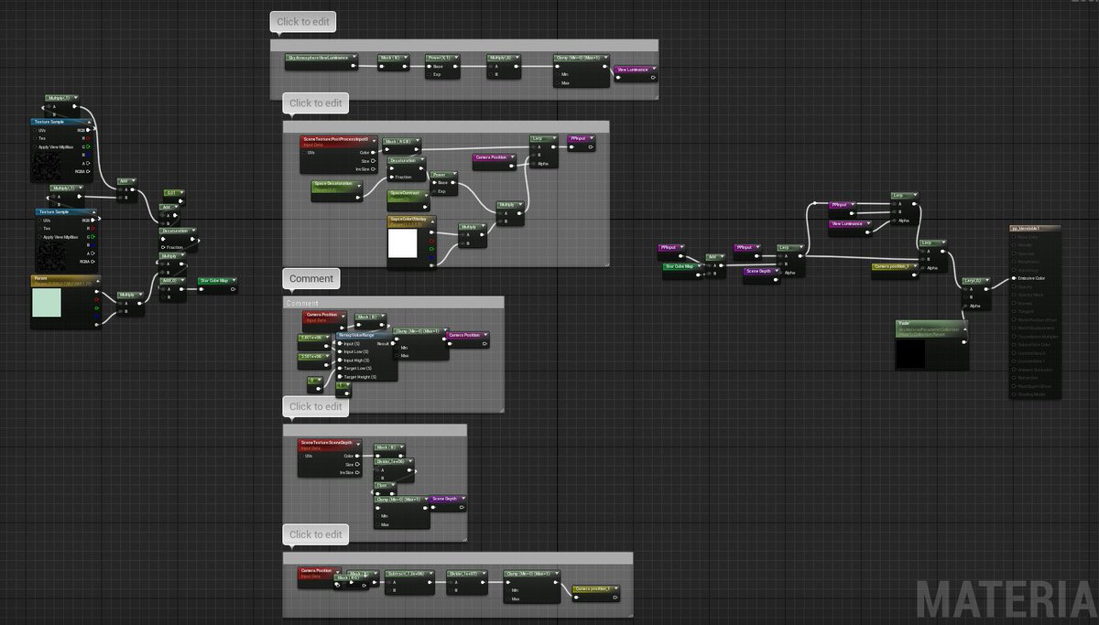Click the 'Click to edit' bubble above the SceneDepth comment

point(315,406)
